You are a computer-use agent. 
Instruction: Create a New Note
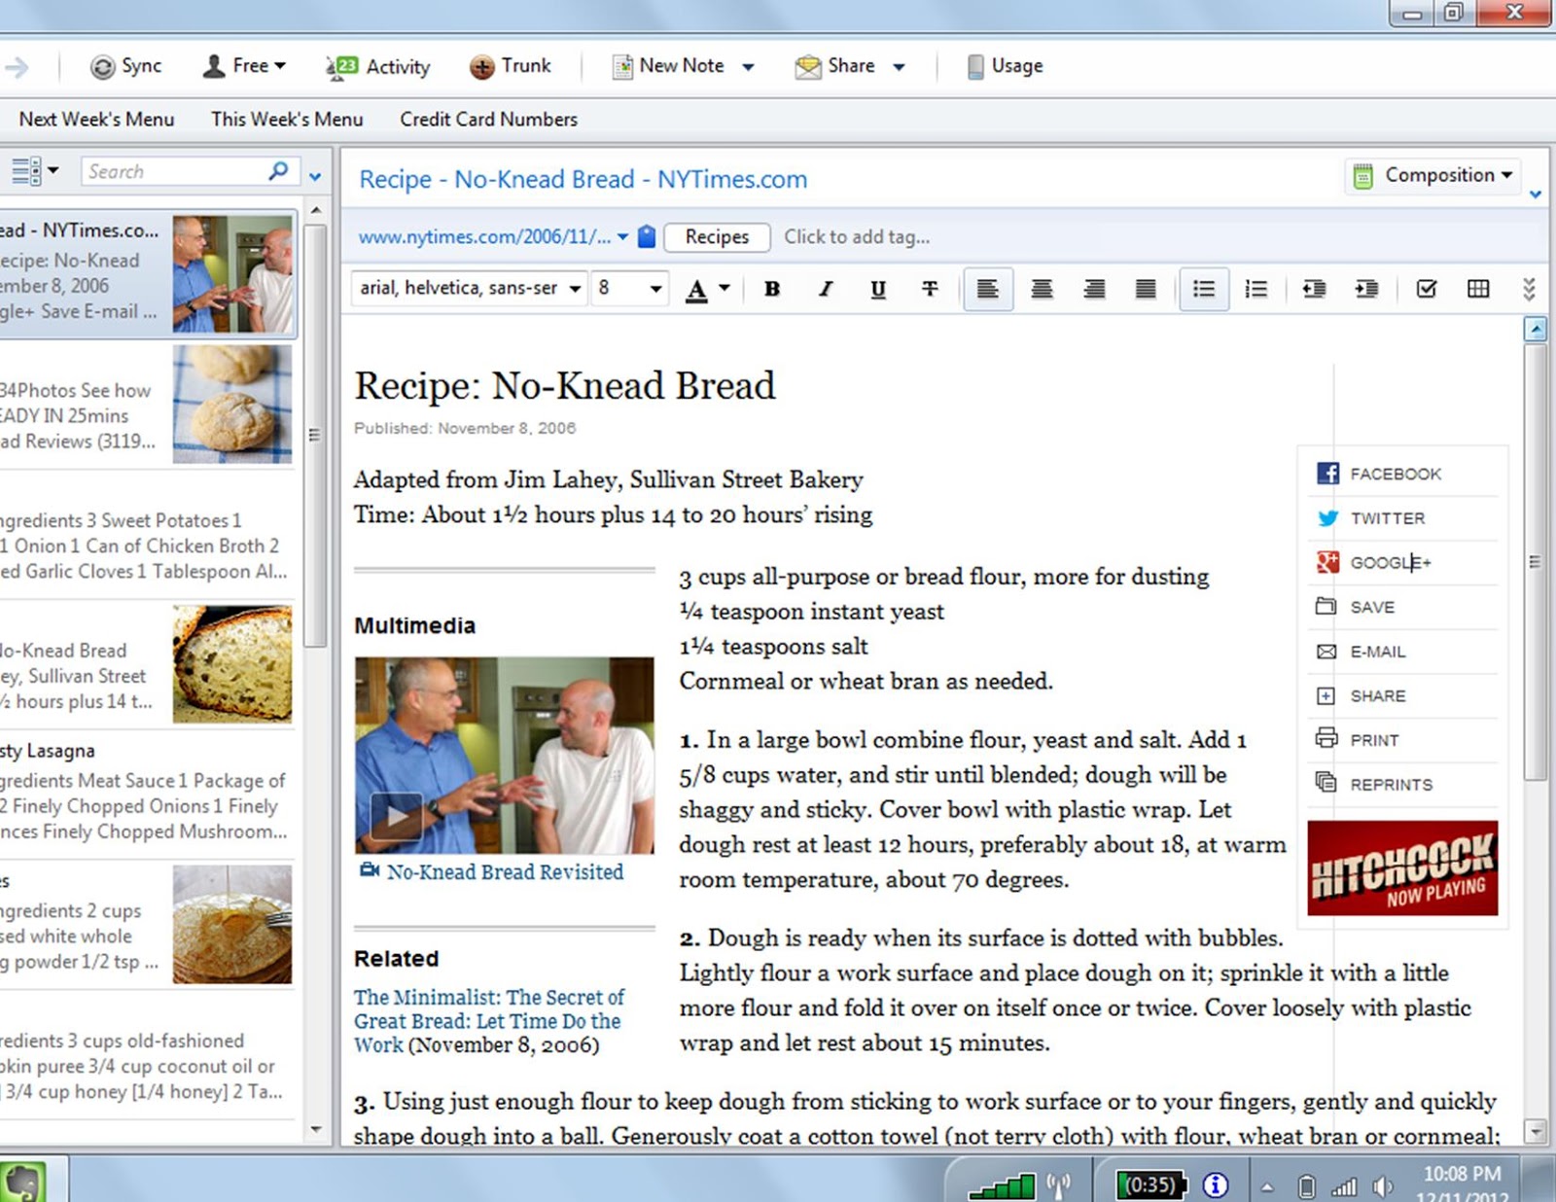(x=669, y=66)
